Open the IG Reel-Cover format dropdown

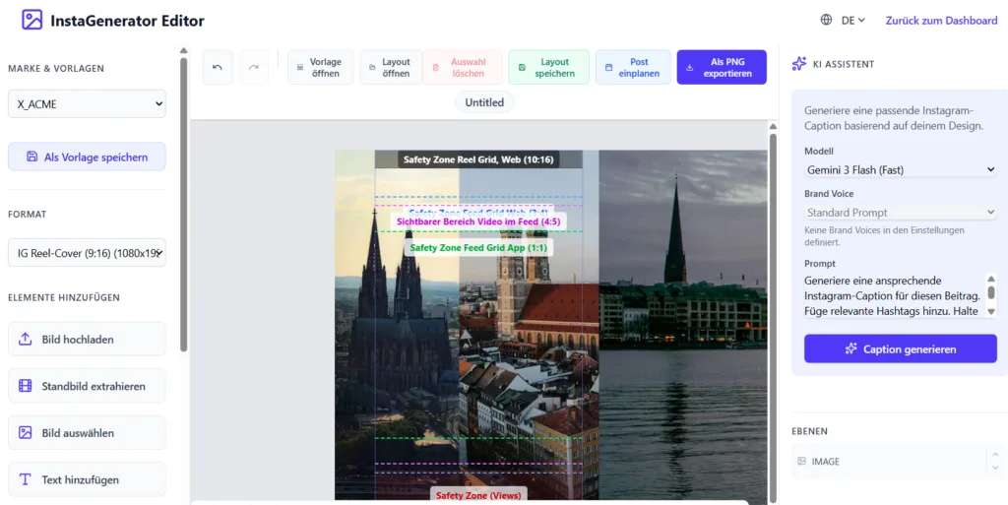point(87,253)
